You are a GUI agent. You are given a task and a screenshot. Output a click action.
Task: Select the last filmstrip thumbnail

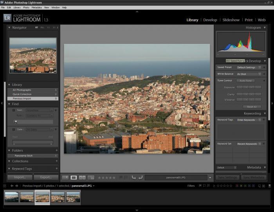click(73, 197)
